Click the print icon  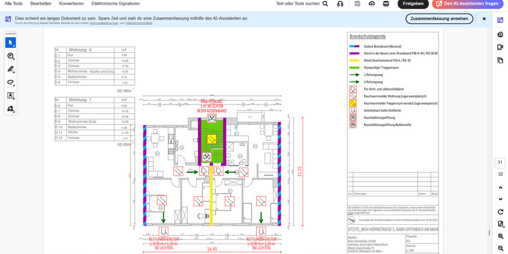pyautogui.click(x=386, y=4)
